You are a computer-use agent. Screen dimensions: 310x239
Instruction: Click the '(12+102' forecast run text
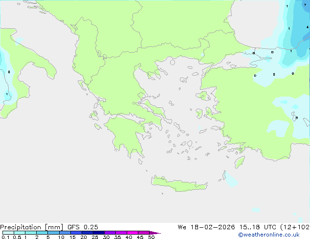click(295, 227)
